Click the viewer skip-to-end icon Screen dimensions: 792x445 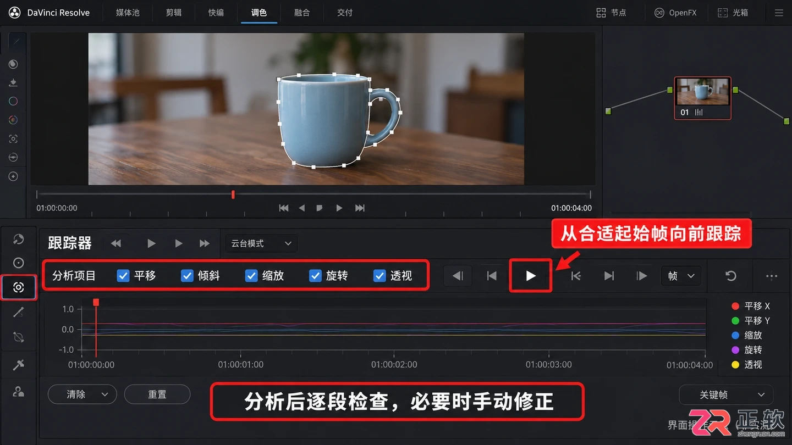360,208
